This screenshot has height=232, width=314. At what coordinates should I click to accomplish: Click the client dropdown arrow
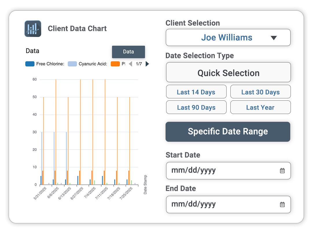click(x=273, y=38)
